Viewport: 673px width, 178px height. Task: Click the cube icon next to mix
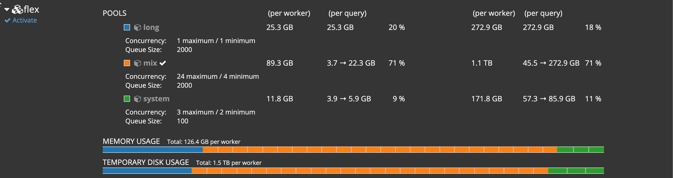click(137, 63)
